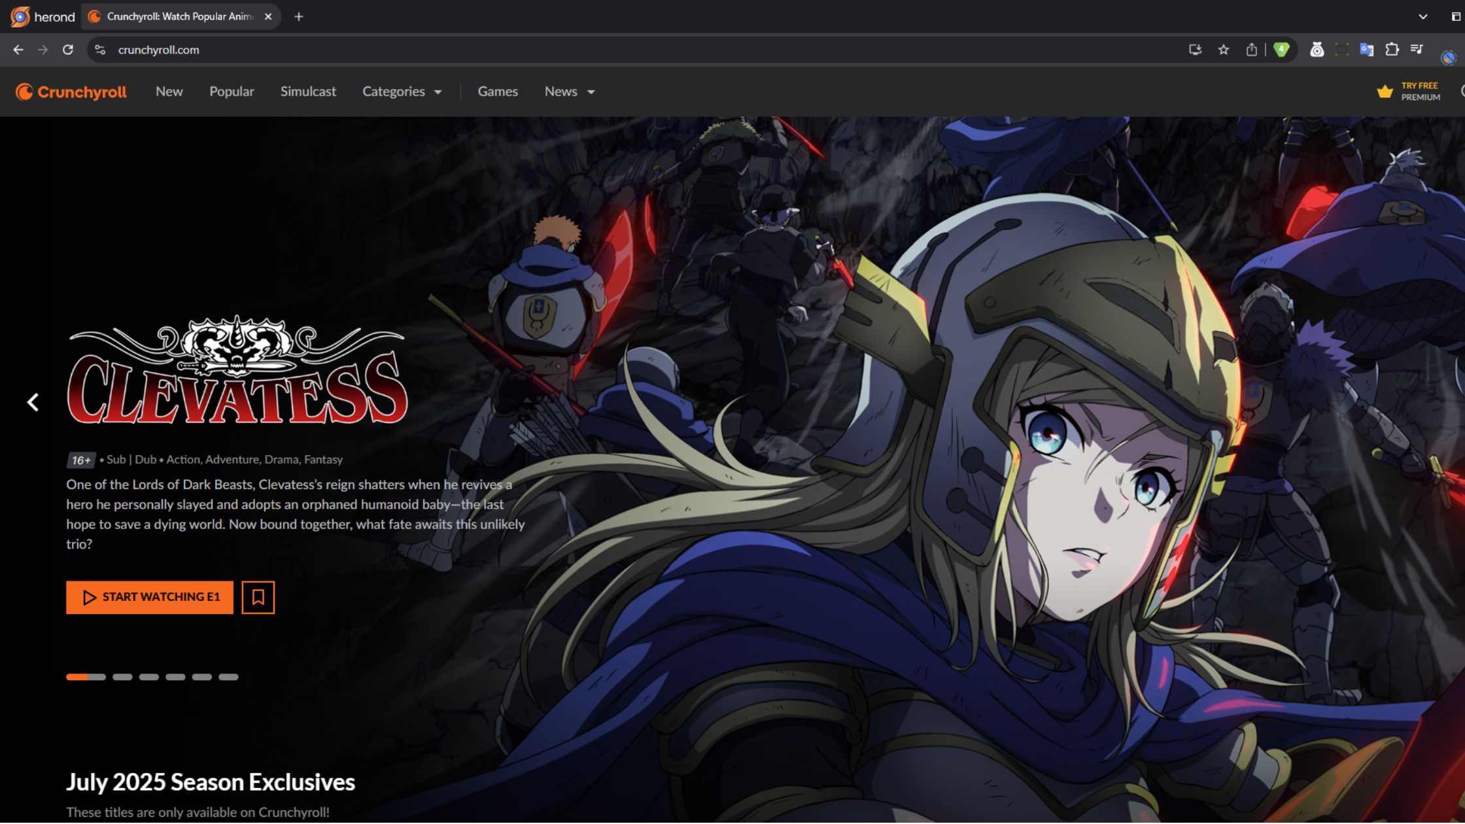1465x824 pixels.
Task: Open the tab search chevron
Action: coord(1422,17)
